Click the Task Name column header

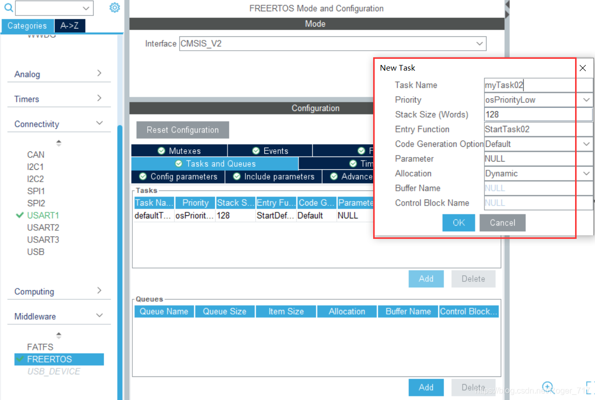154,203
